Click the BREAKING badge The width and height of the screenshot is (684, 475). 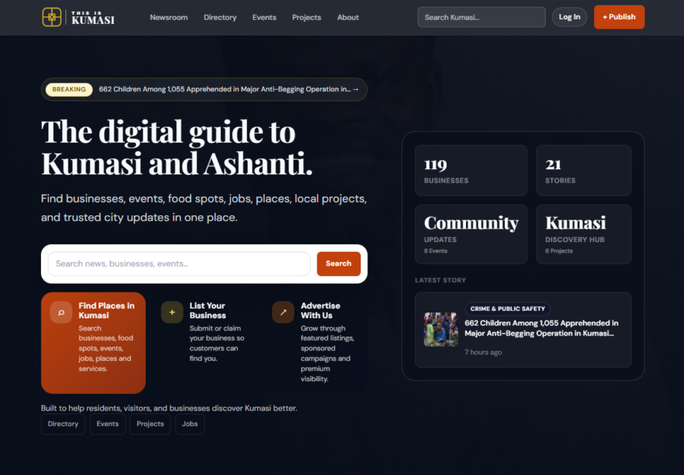pyautogui.click(x=69, y=89)
